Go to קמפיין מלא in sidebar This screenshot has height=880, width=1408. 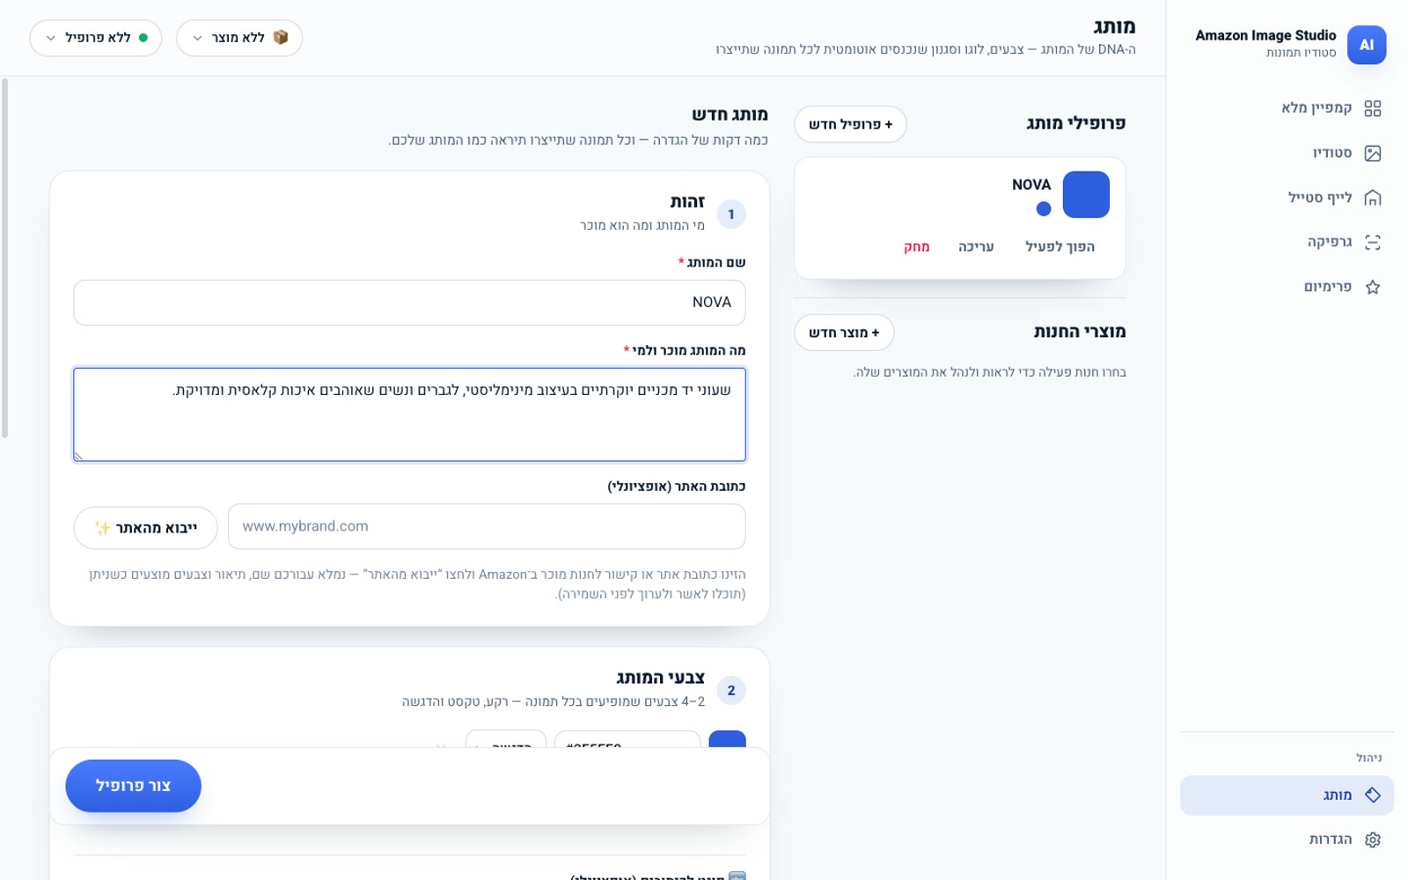(1287, 108)
